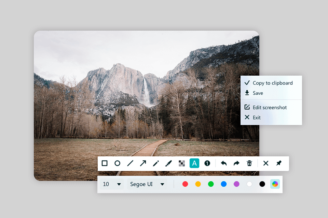
Task: Click Save in the context menu
Action: tap(271, 93)
